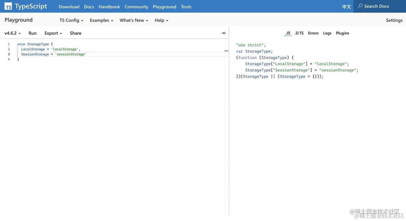Viewport: 406px width, 221px height.
Task: Select Playground in top navigation
Action: tap(164, 7)
